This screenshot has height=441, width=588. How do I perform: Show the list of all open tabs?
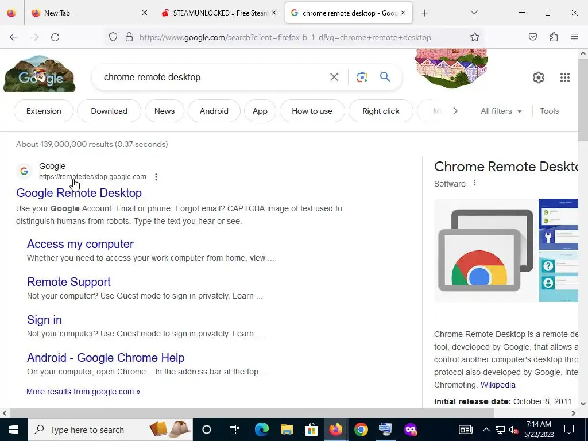coord(474,13)
